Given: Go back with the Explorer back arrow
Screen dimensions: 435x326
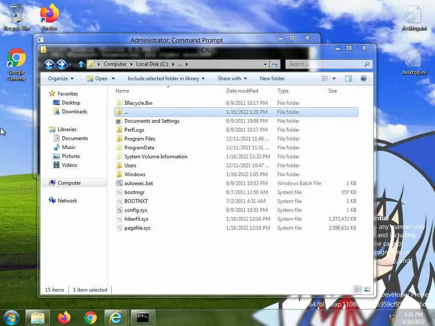Looking at the screenshot, I should point(49,65).
